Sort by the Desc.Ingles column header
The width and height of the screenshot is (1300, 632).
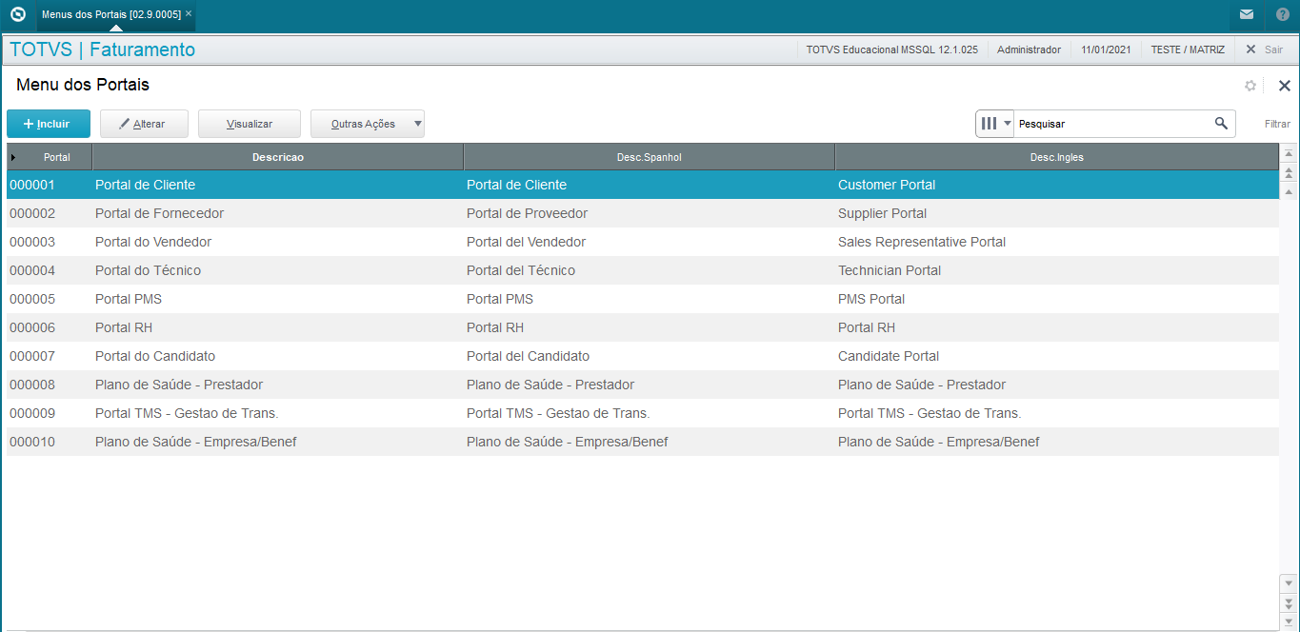[1057, 157]
